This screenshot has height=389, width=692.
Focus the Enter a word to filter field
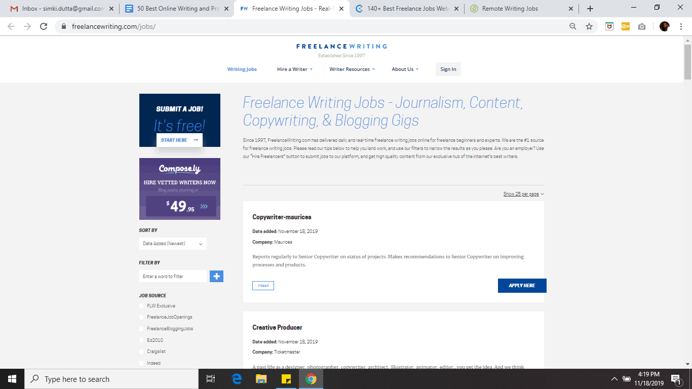coord(173,276)
